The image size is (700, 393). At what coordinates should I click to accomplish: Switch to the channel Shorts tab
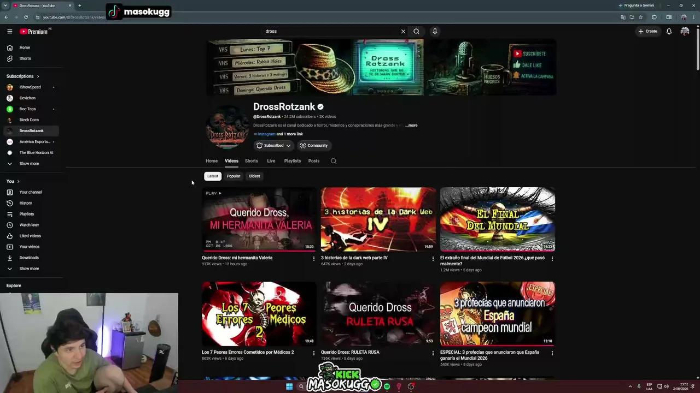click(x=252, y=161)
